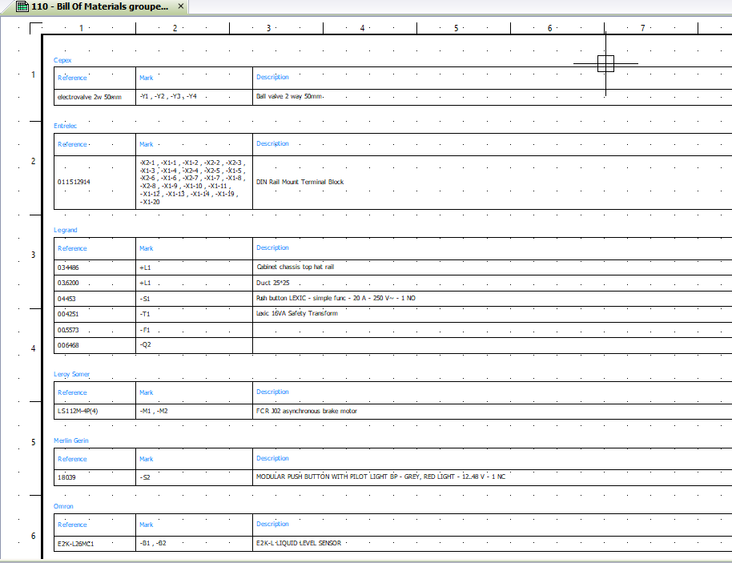Click 'Description' header in Merlin Gerin table
The image size is (732, 563).
click(272, 458)
